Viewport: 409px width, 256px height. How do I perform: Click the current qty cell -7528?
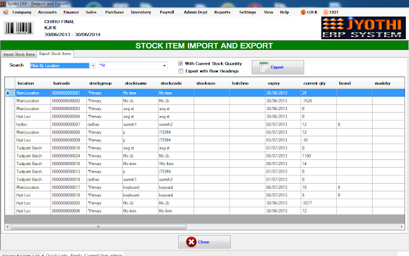click(319, 101)
